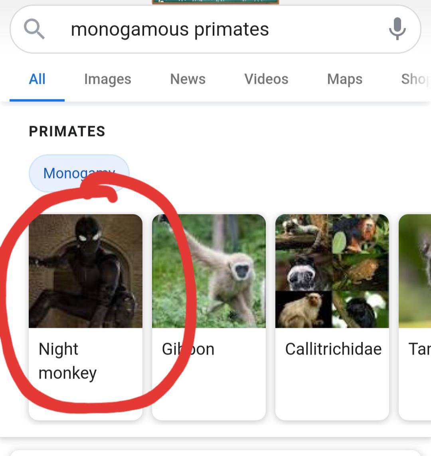The height and width of the screenshot is (456, 431).
Task: Deselect the active blue filter pill
Action: [x=79, y=173]
